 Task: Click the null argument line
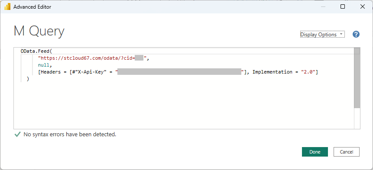[x=45, y=65]
